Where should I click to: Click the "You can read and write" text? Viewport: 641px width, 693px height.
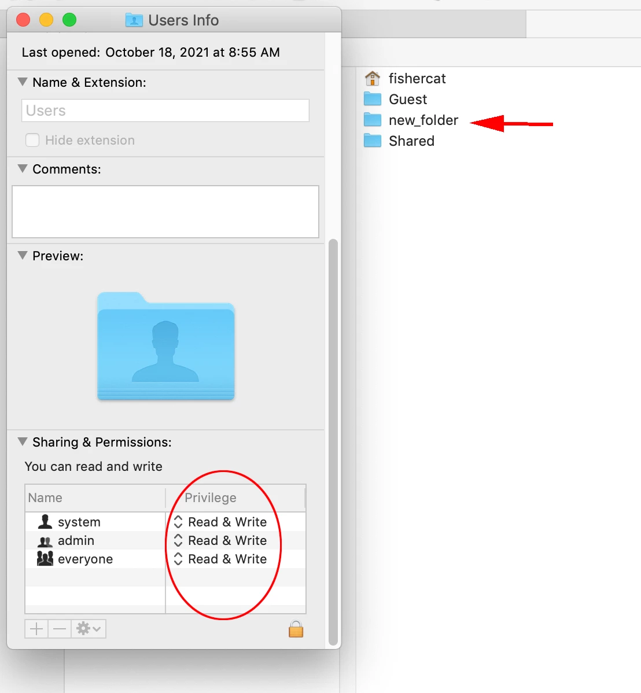pyautogui.click(x=93, y=466)
